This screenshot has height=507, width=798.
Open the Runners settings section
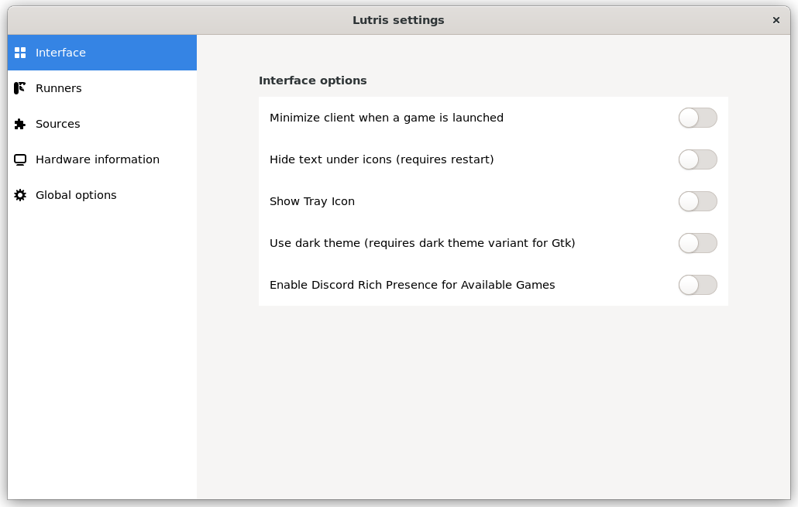[58, 88]
